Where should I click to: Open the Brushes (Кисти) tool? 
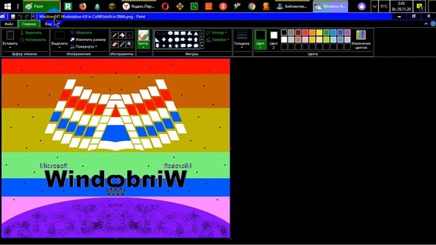pyautogui.click(x=144, y=39)
